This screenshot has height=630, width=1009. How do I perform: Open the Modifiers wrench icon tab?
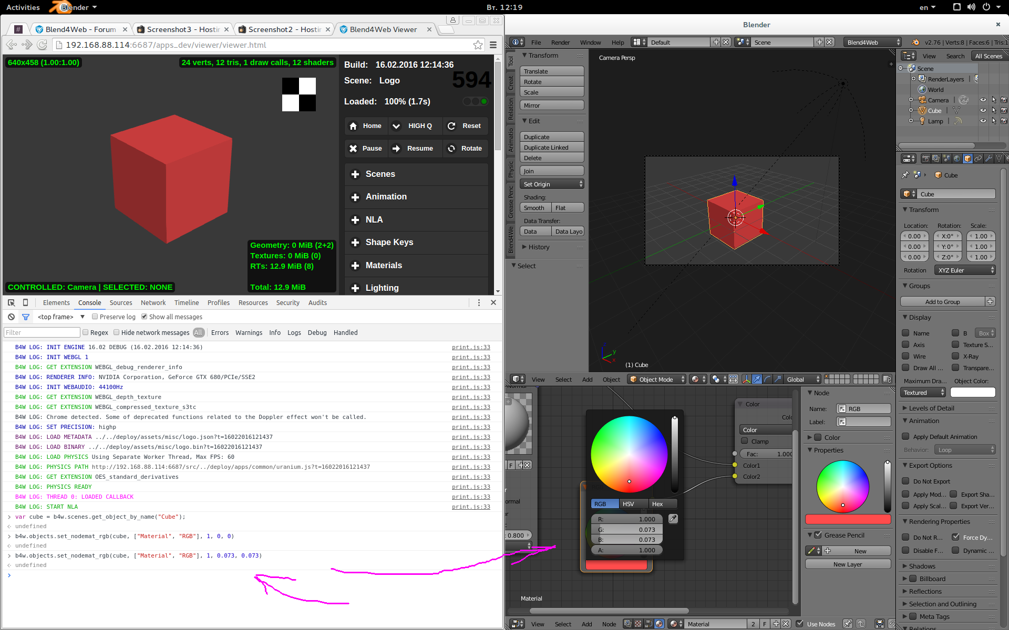point(989,159)
